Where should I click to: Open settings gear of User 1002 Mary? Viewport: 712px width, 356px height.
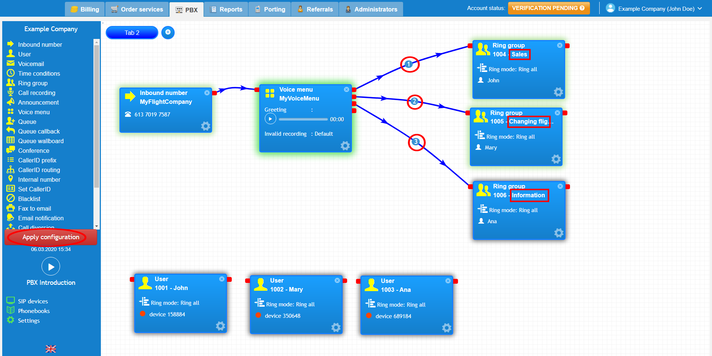point(336,327)
